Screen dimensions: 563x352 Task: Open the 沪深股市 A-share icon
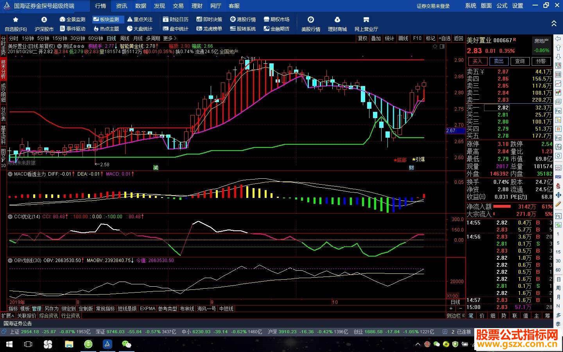pyautogui.click(x=44, y=20)
